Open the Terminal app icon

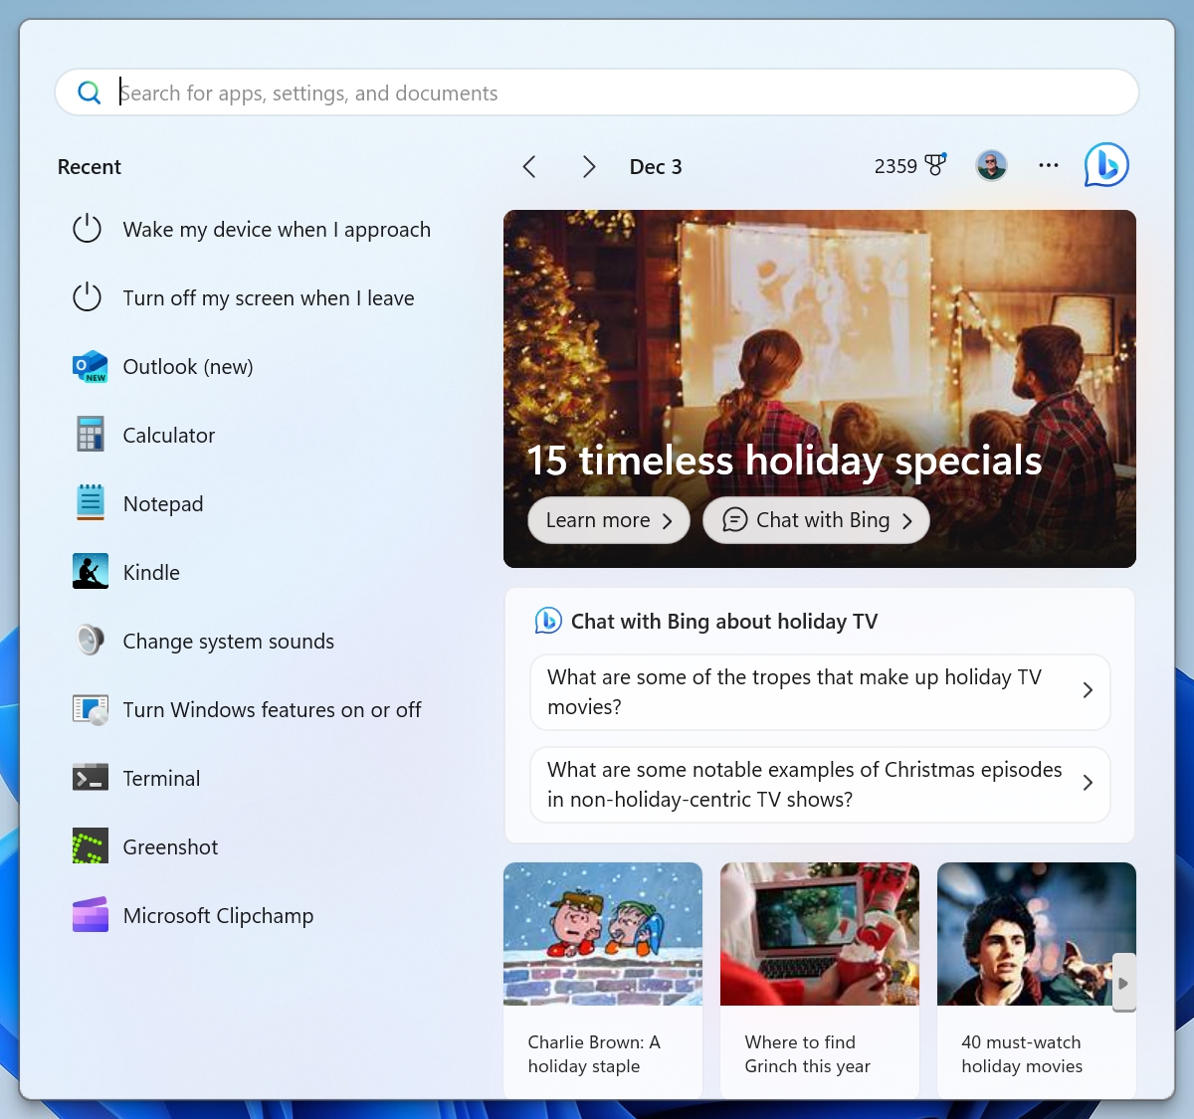click(x=90, y=778)
